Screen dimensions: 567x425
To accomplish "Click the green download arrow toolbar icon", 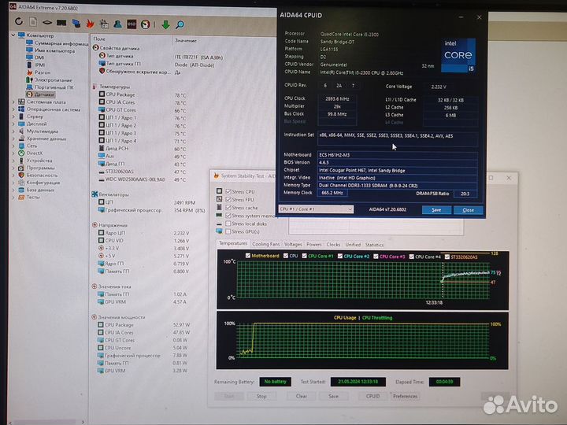I will click(x=165, y=24).
